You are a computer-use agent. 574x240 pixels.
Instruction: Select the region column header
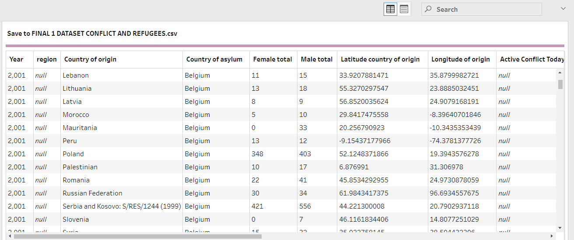pos(47,59)
